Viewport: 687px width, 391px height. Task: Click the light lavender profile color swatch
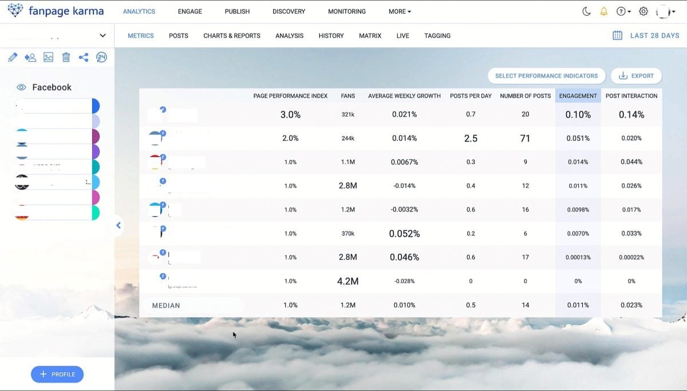pyautogui.click(x=96, y=121)
